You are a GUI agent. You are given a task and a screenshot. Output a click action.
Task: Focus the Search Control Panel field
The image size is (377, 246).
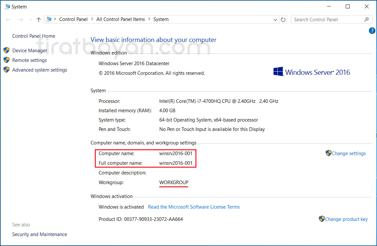pyautogui.click(x=332, y=19)
